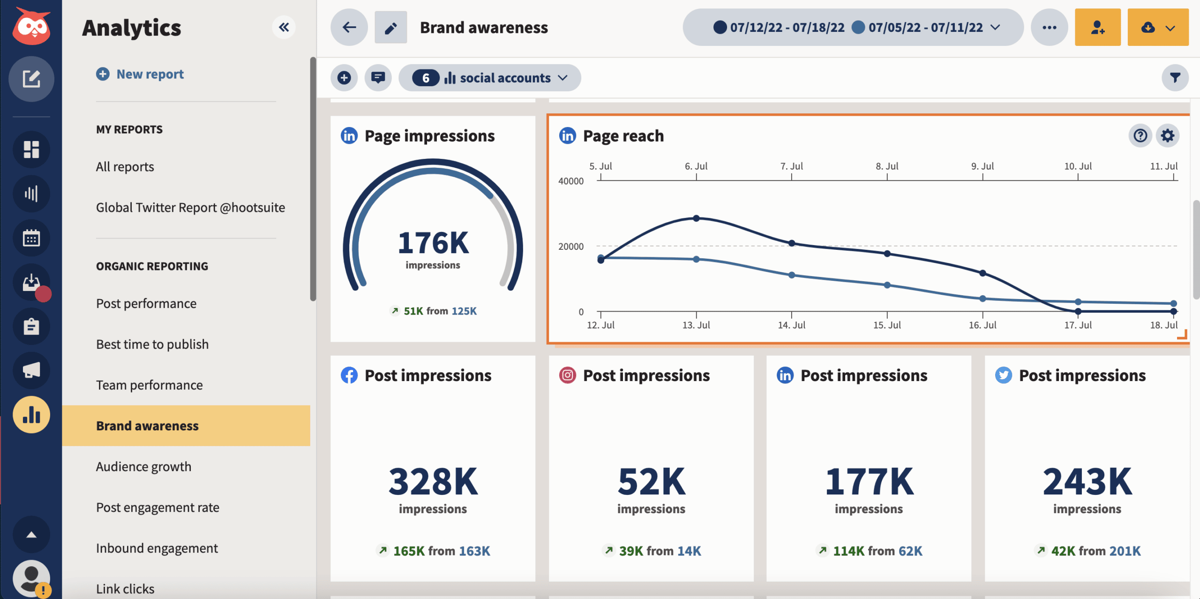Open the Advertise megaphone icon
Viewport: 1200px width, 599px height.
coord(31,370)
